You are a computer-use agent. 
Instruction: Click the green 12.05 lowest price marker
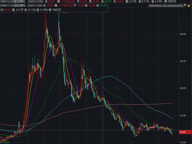click(x=6, y=142)
